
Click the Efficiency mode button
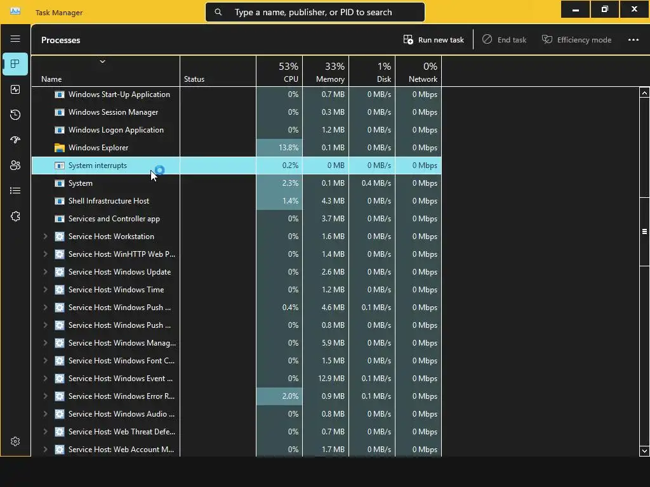tap(576, 40)
